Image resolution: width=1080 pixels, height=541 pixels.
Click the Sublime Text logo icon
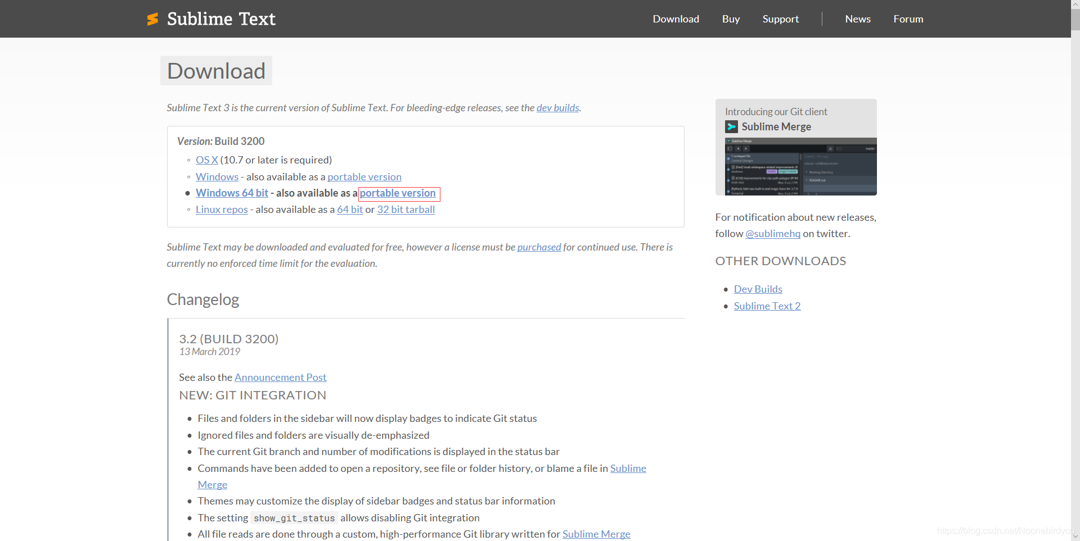click(x=152, y=19)
